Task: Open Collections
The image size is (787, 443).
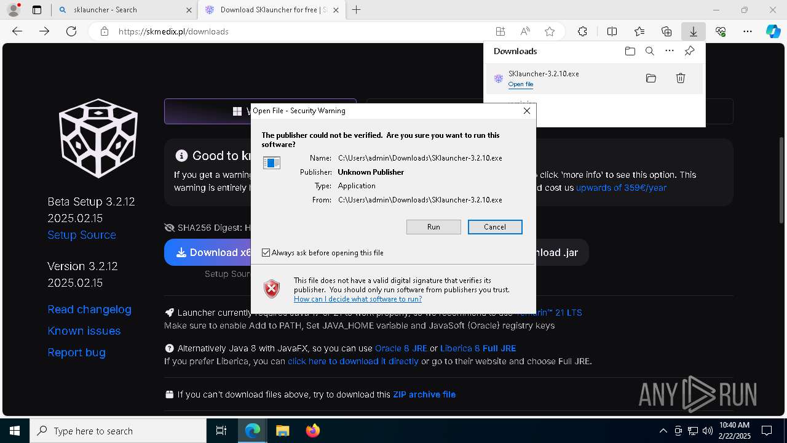Action: pos(666,31)
